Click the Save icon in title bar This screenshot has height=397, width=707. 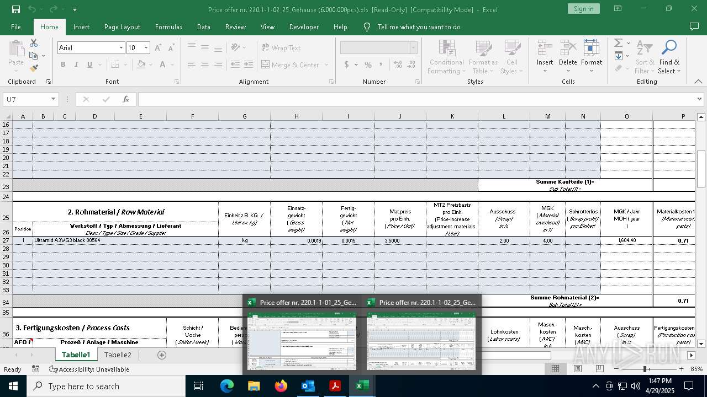click(15, 9)
